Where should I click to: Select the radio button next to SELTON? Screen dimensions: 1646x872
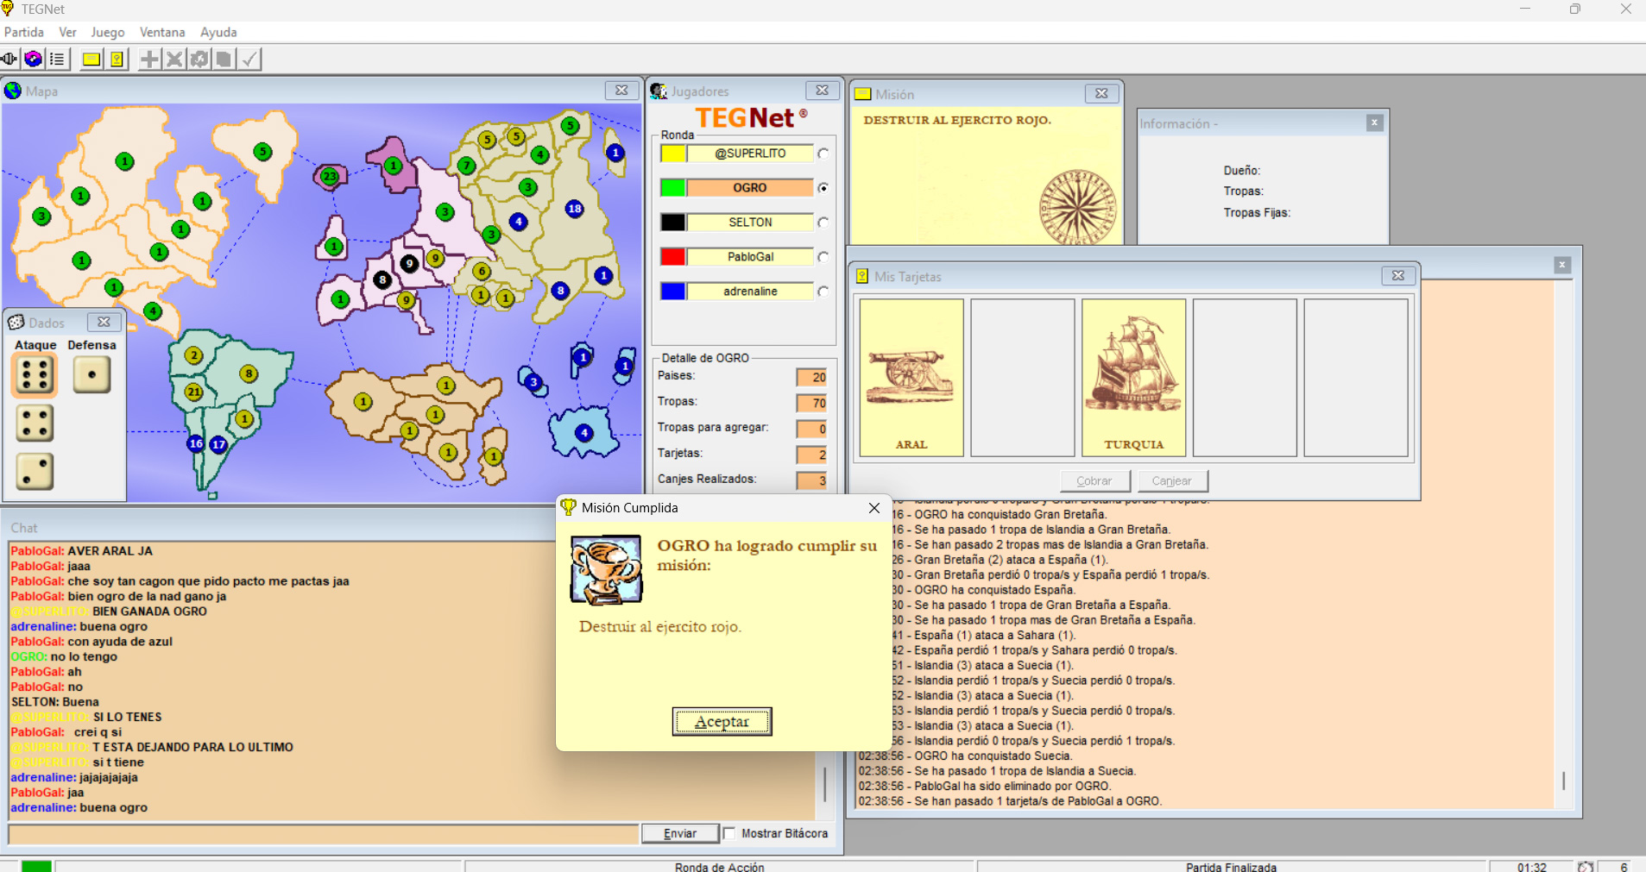point(823,223)
